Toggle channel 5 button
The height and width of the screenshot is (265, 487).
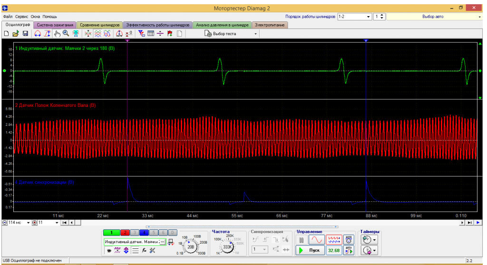[154, 232]
